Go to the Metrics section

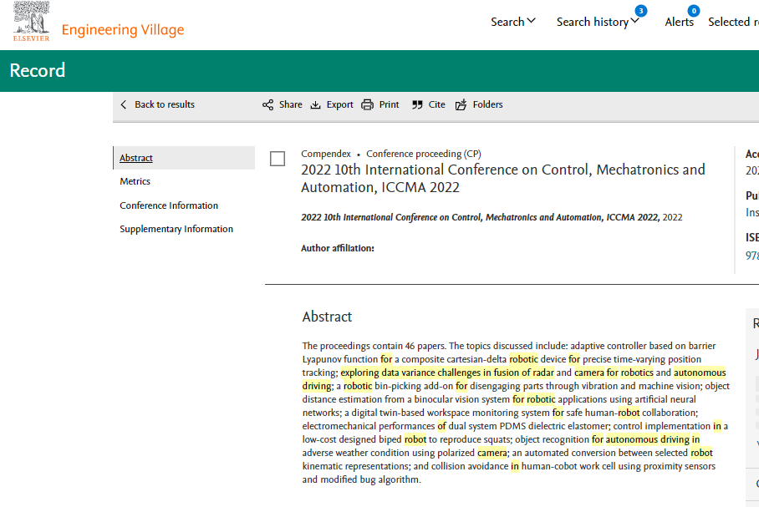click(135, 181)
